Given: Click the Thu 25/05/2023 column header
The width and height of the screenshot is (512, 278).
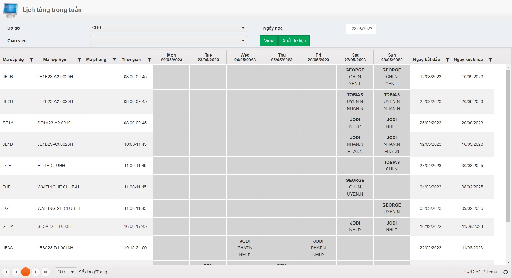Looking at the screenshot, I should click(x=282, y=57).
